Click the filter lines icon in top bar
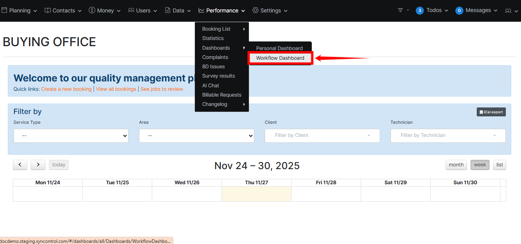This screenshot has height=244, width=521. (400, 10)
